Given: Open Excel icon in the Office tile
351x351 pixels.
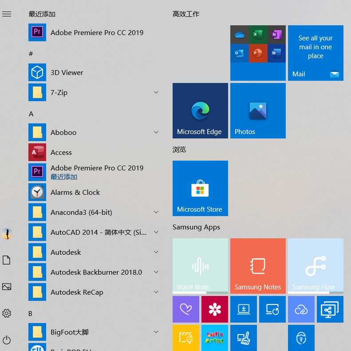Looking at the screenshot, I should 258,35.
